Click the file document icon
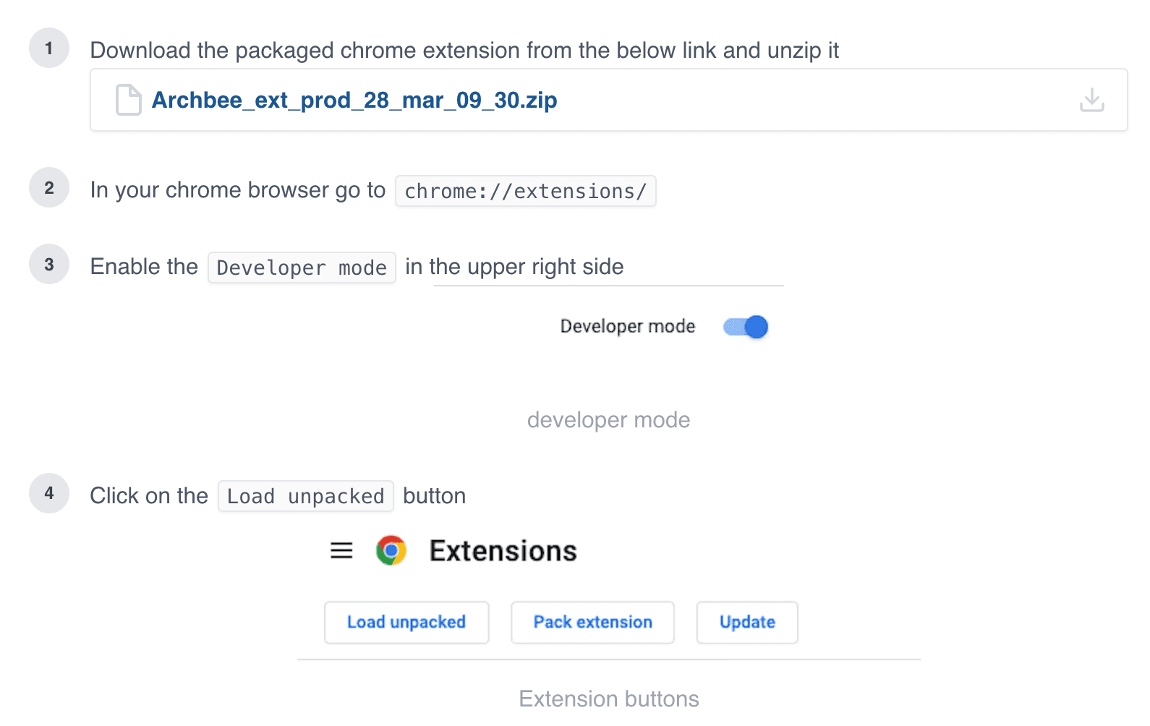 click(x=129, y=100)
